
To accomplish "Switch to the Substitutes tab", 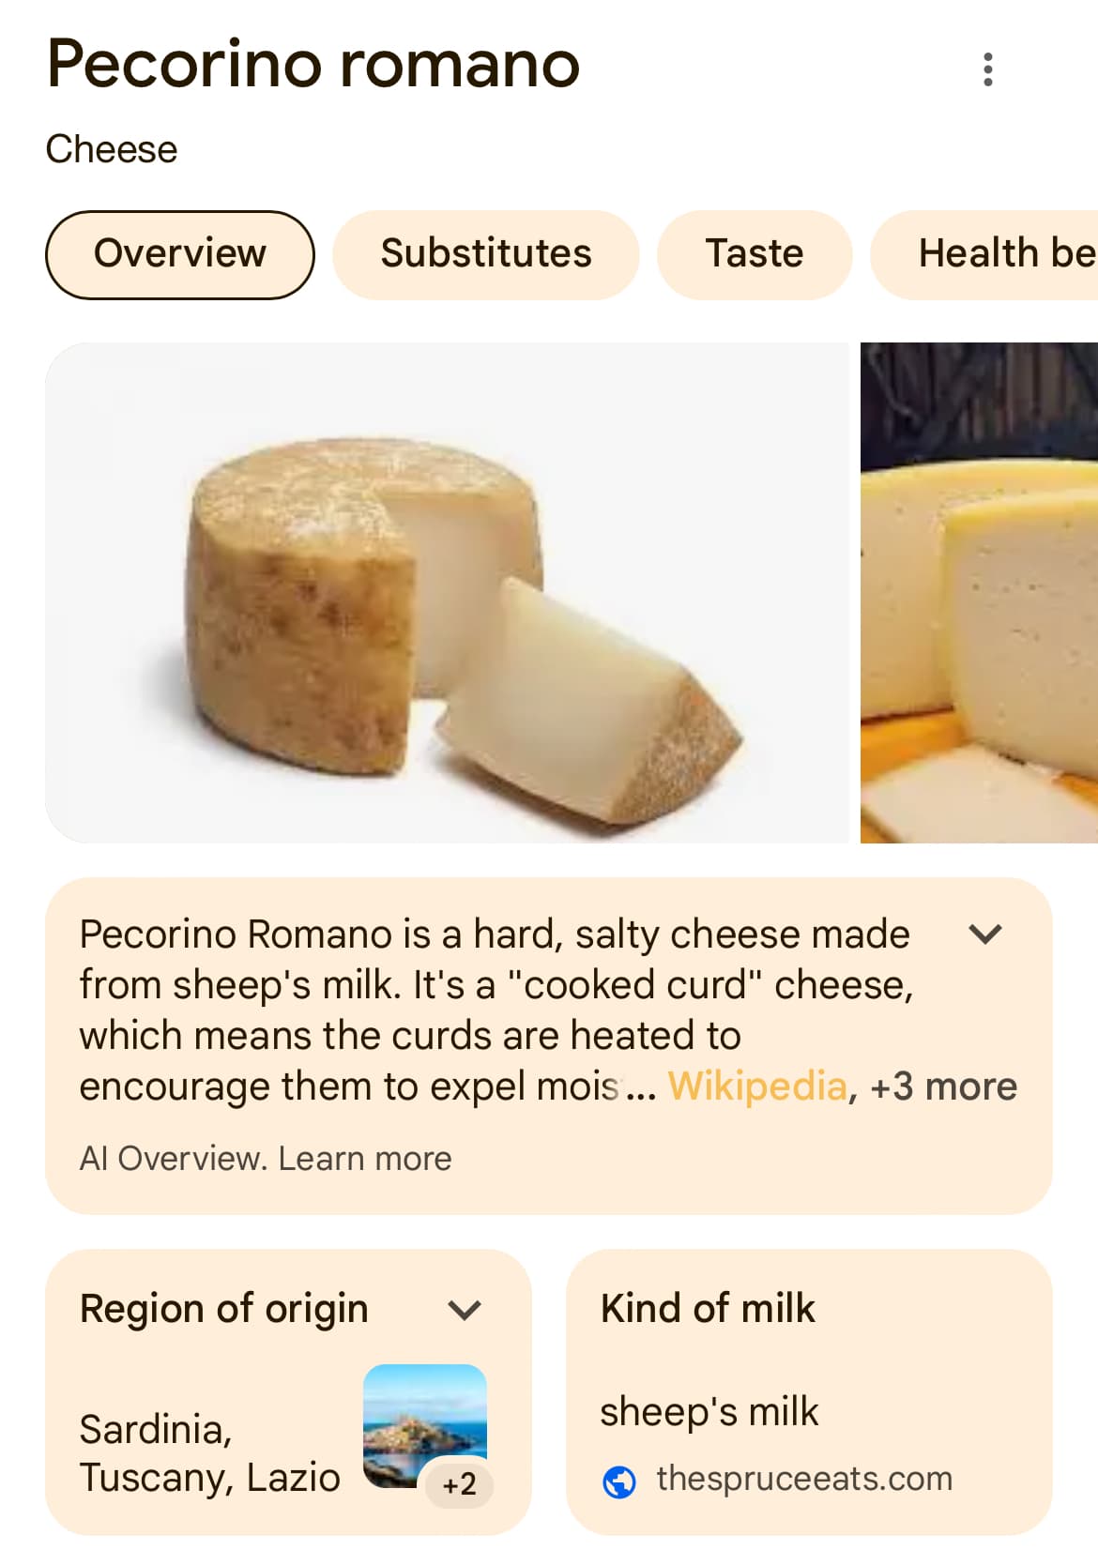I will [x=486, y=254].
